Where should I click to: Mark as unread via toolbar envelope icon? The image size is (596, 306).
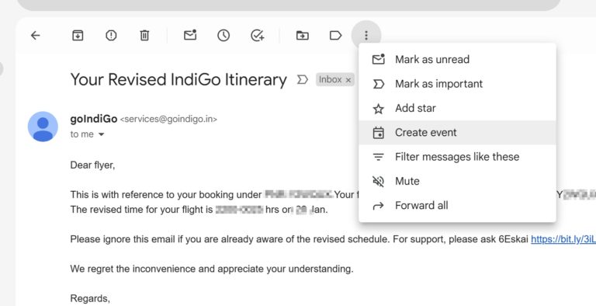(x=190, y=35)
